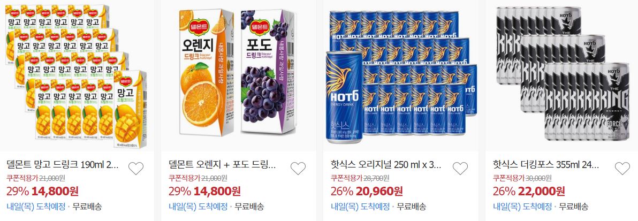Viewport: 638px width, 221px height.
Task: Click the 20,960원 price for Hot6 original
Action: tap(379, 191)
